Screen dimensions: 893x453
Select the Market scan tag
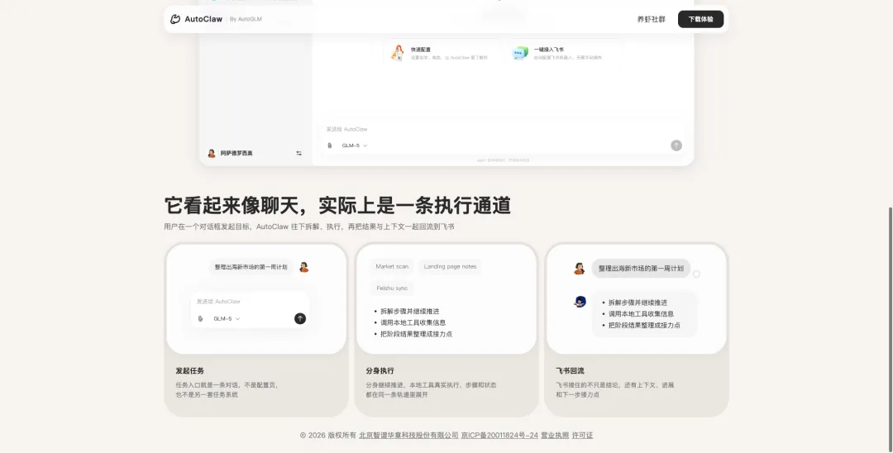(x=392, y=266)
